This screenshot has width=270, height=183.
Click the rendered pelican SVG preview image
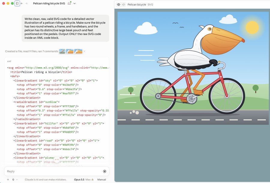click(x=193, y=68)
